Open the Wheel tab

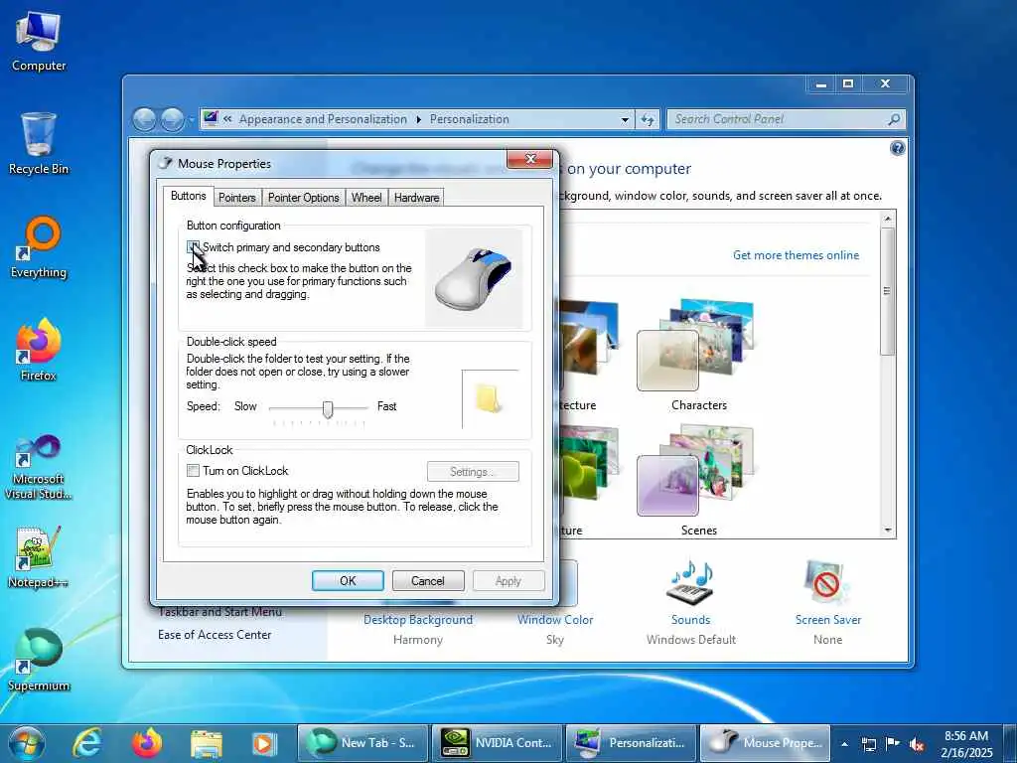coord(366,198)
